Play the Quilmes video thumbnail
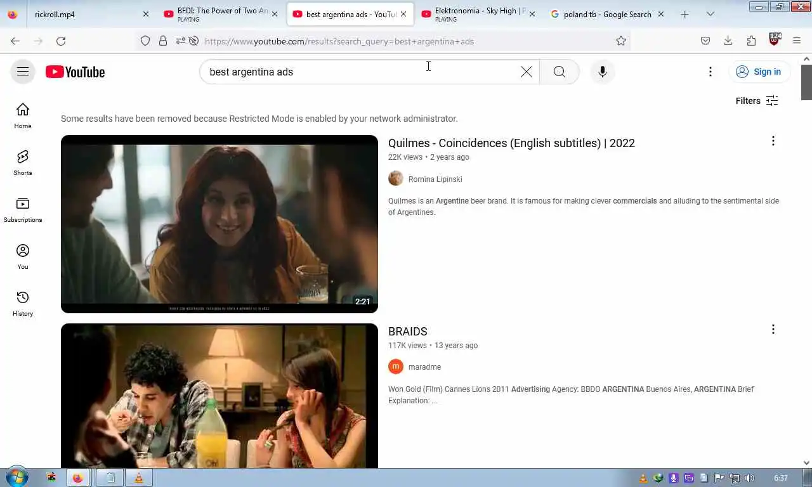Screen dimensions: 812x487 pyautogui.click(x=219, y=224)
